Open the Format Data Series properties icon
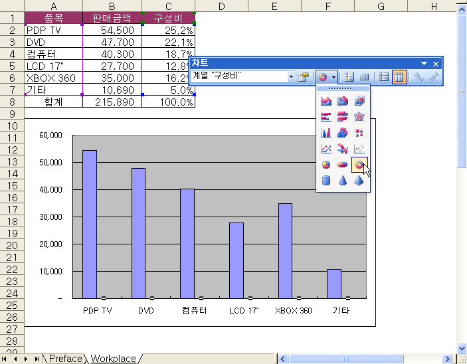Image resolution: width=467 pixels, height=364 pixels. 304,77
